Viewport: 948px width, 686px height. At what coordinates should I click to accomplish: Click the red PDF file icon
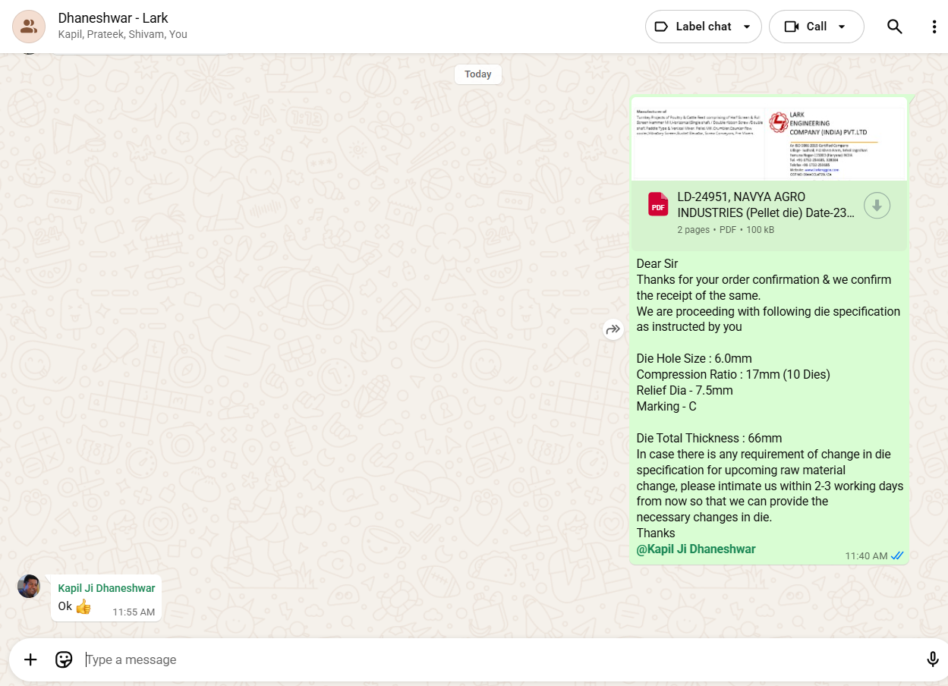(x=657, y=205)
